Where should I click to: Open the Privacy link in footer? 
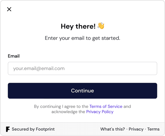136,129
